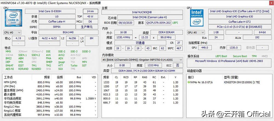This screenshot has width=274, height=121.
Task: Select the 2T command rate value
Action: coord(179,43)
